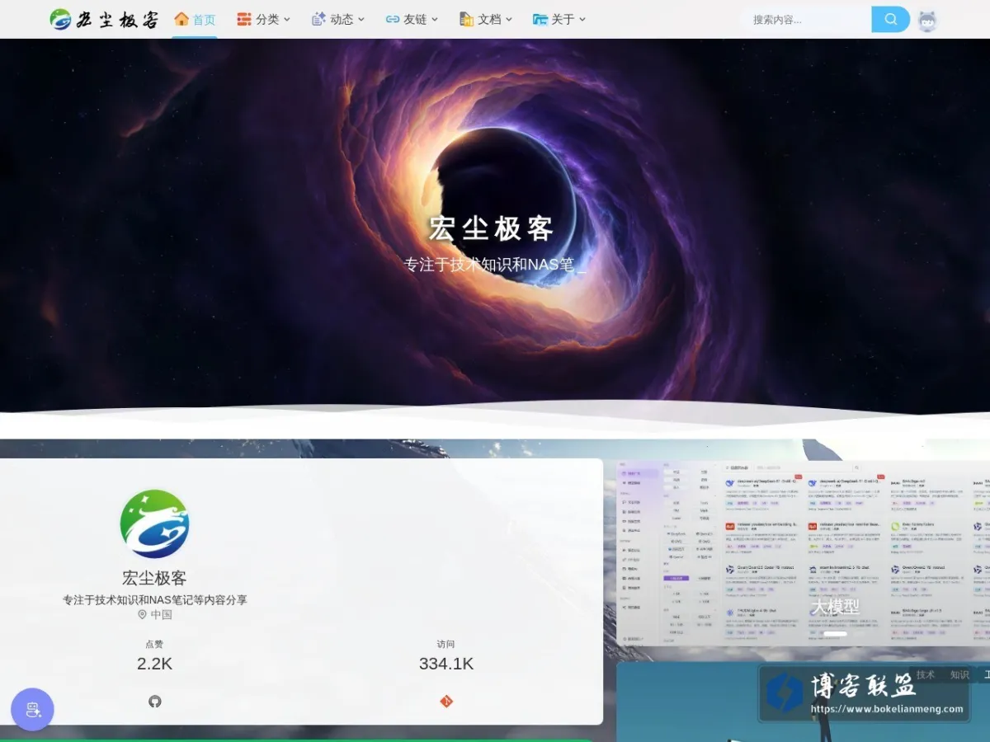Click the 分类 category icon
The height and width of the screenshot is (742, 990).
tap(244, 19)
